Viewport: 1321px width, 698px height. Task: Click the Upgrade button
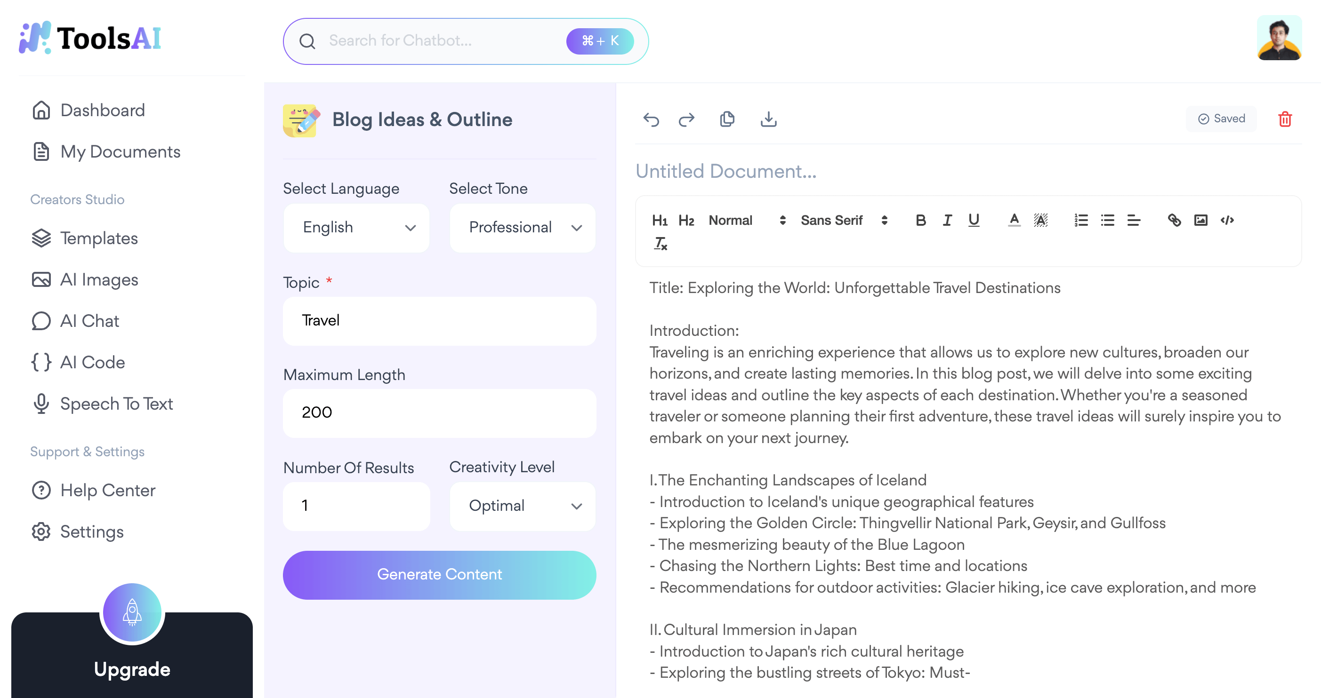[132, 669]
